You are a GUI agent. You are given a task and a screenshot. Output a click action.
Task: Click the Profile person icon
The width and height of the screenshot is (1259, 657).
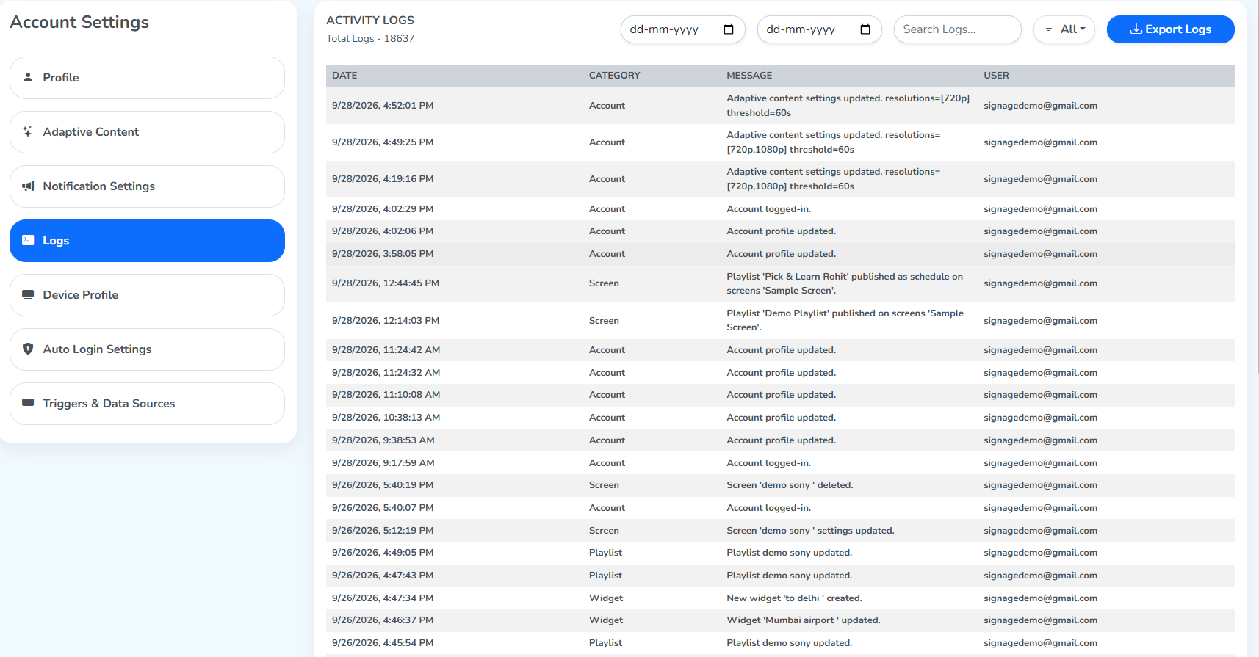(x=28, y=77)
